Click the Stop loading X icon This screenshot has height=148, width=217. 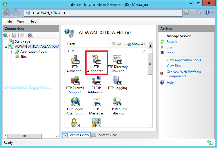193,13
